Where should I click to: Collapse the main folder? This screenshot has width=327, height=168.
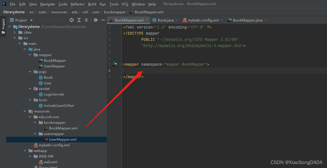coord(20,44)
